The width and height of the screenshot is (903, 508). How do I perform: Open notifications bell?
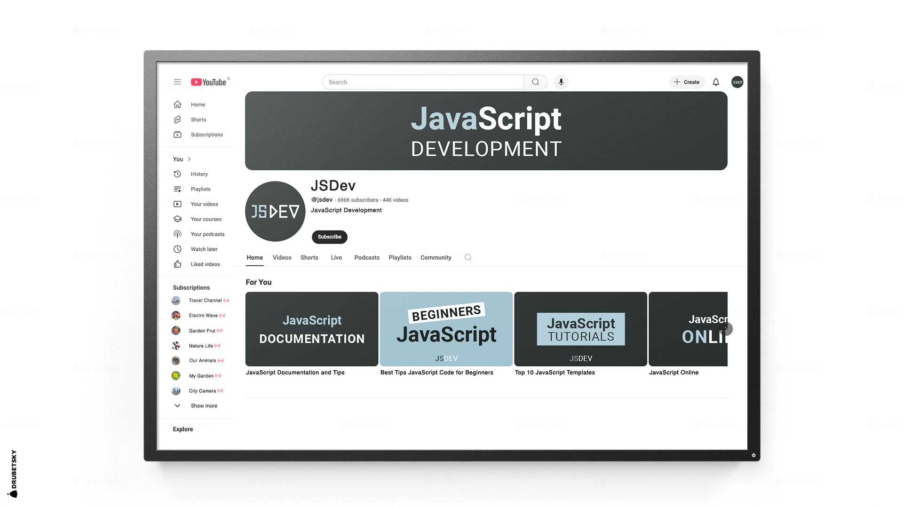coord(716,82)
